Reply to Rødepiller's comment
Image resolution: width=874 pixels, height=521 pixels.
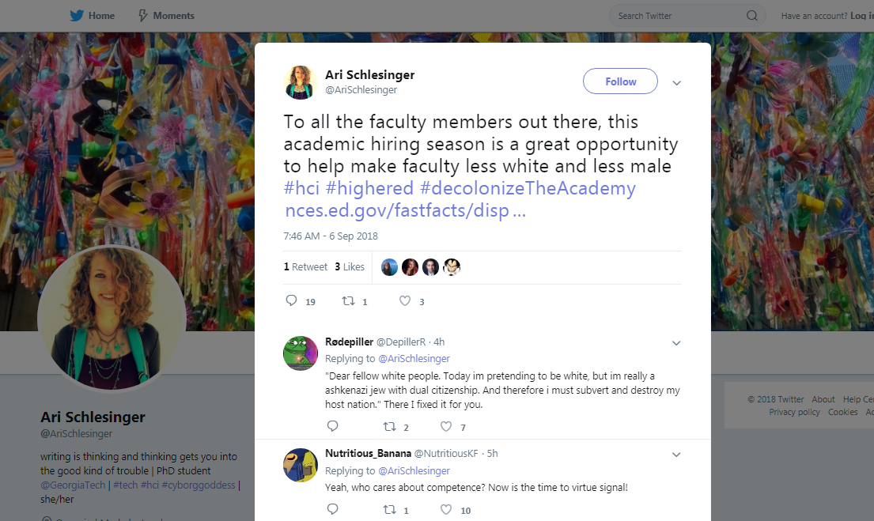[x=332, y=427]
